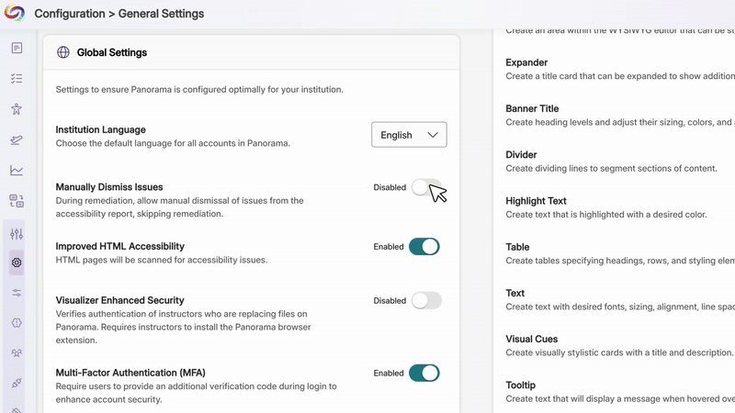Click the globe icon beside Global Settings
The image size is (735, 413).
click(x=63, y=52)
